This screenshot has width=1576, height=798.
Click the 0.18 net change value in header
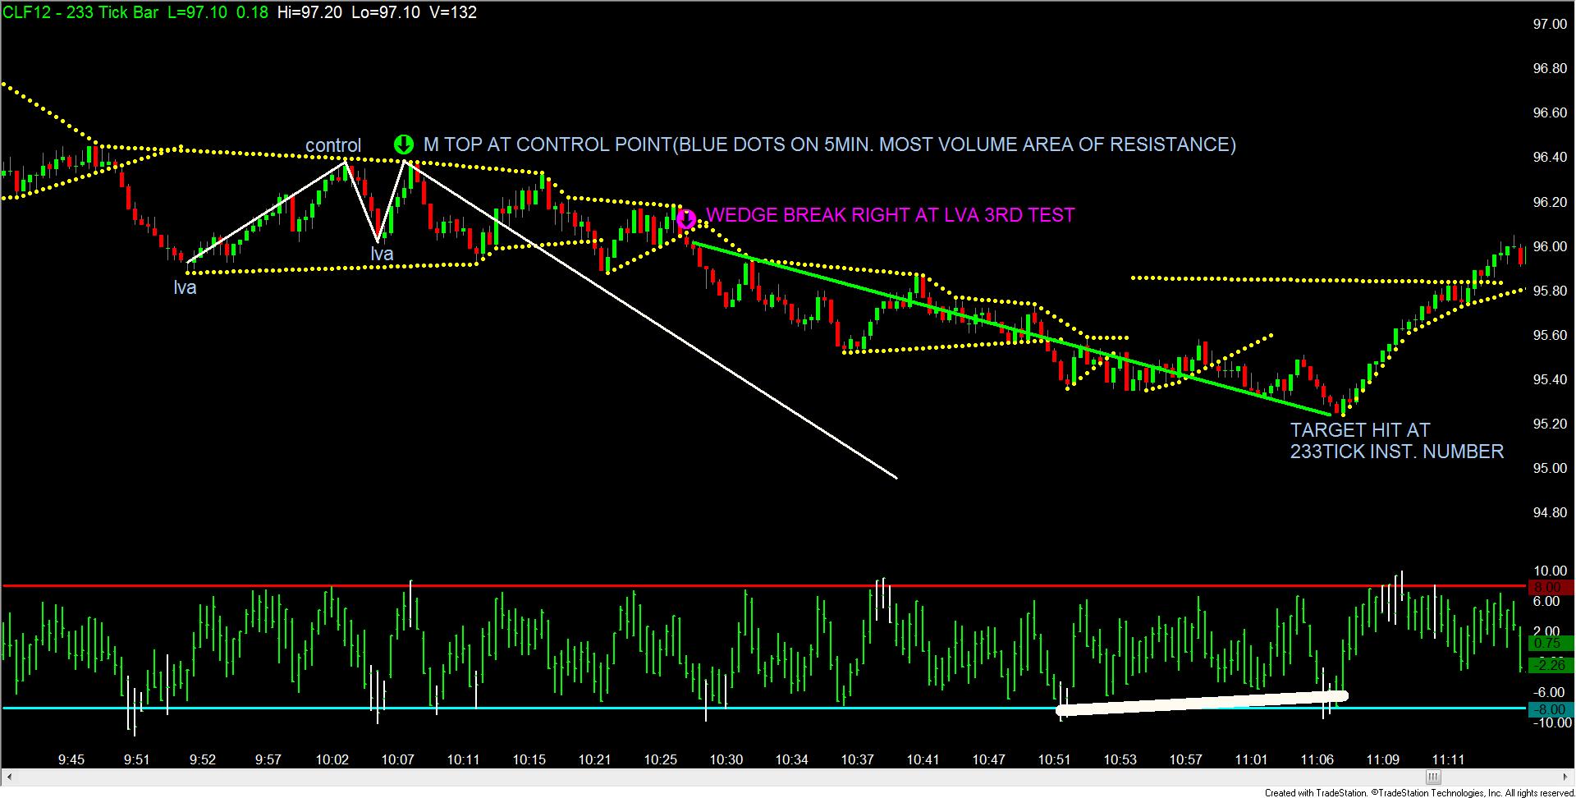(252, 12)
